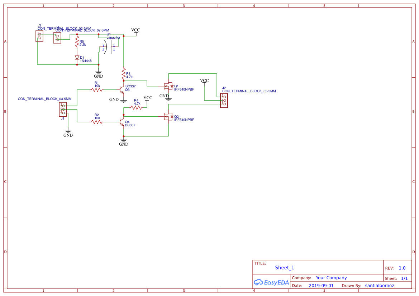Screen dimensions: 419x296
Task: Click the Sheet_1 title text
Action: pyautogui.click(x=285, y=267)
